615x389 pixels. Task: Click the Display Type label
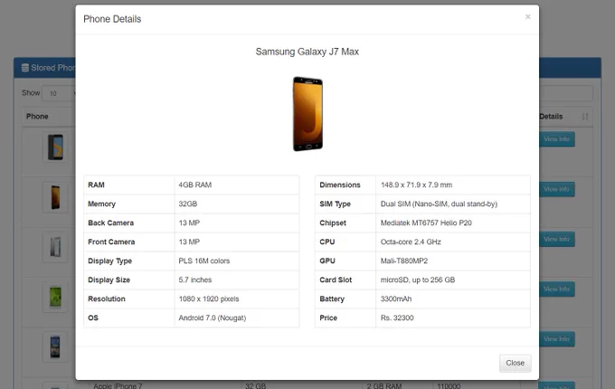click(109, 261)
